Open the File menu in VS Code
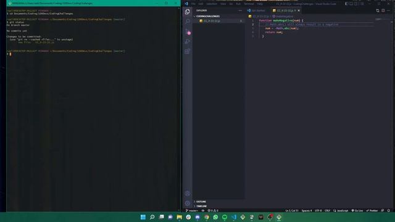 pyautogui.click(x=193, y=4)
